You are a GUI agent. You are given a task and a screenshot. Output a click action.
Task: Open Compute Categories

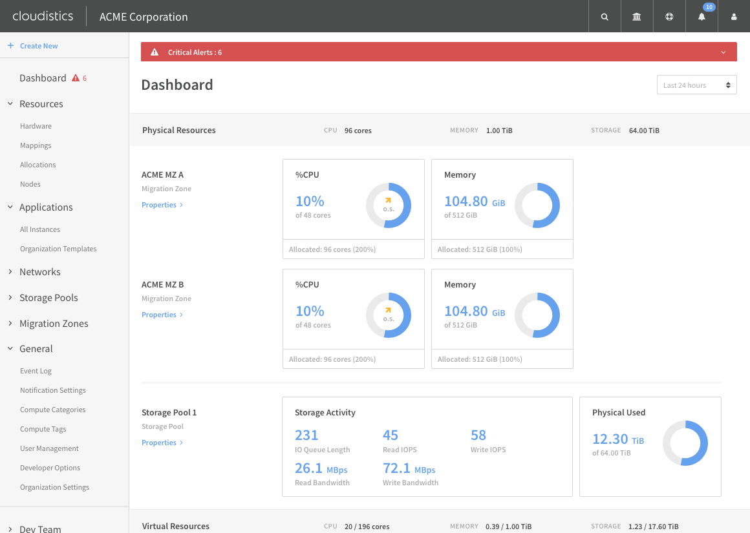click(x=52, y=410)
